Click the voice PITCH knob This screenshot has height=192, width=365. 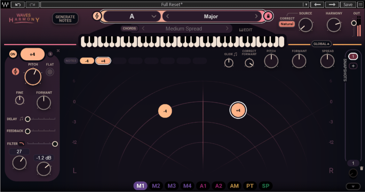point(33,77)
